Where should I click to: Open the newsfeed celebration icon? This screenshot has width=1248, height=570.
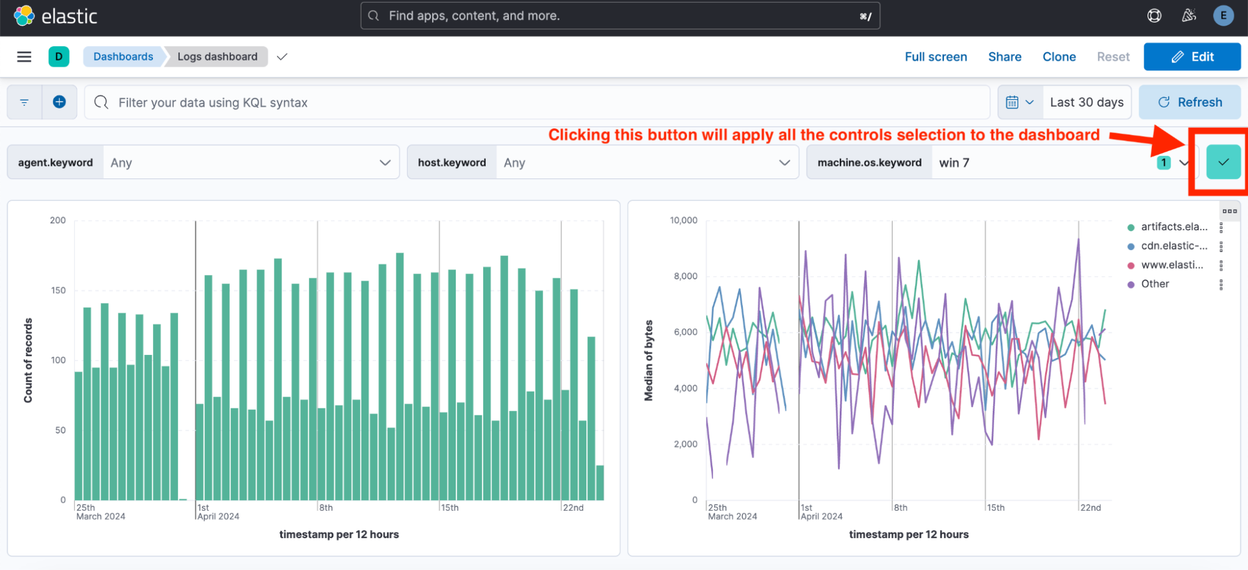pos(1189,16)
